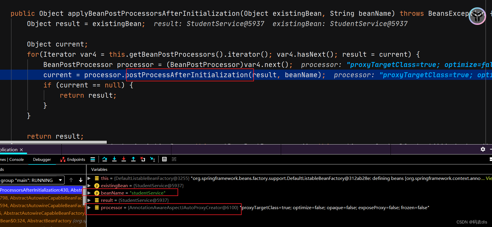Expand the beanName variable node

point(89,193)
